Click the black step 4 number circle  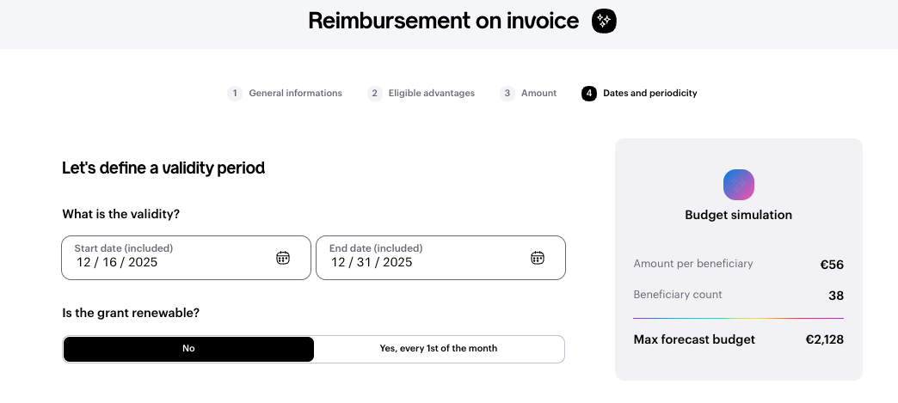pos(589,94)
